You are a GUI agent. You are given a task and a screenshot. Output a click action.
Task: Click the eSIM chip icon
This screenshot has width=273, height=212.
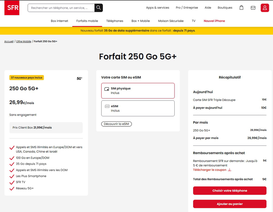[107, 106]
